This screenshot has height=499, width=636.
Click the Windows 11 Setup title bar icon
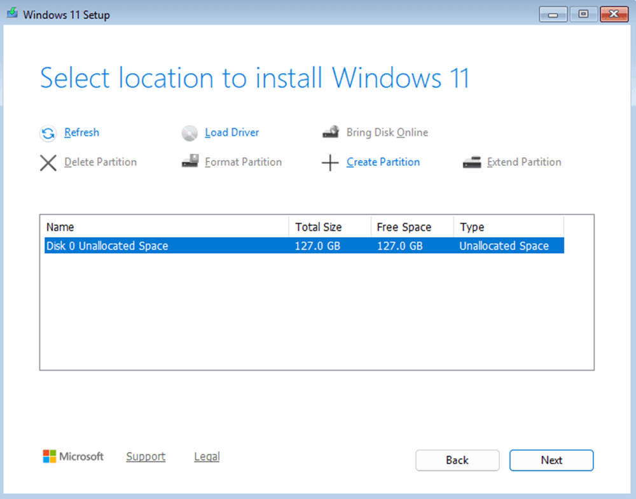12,14
